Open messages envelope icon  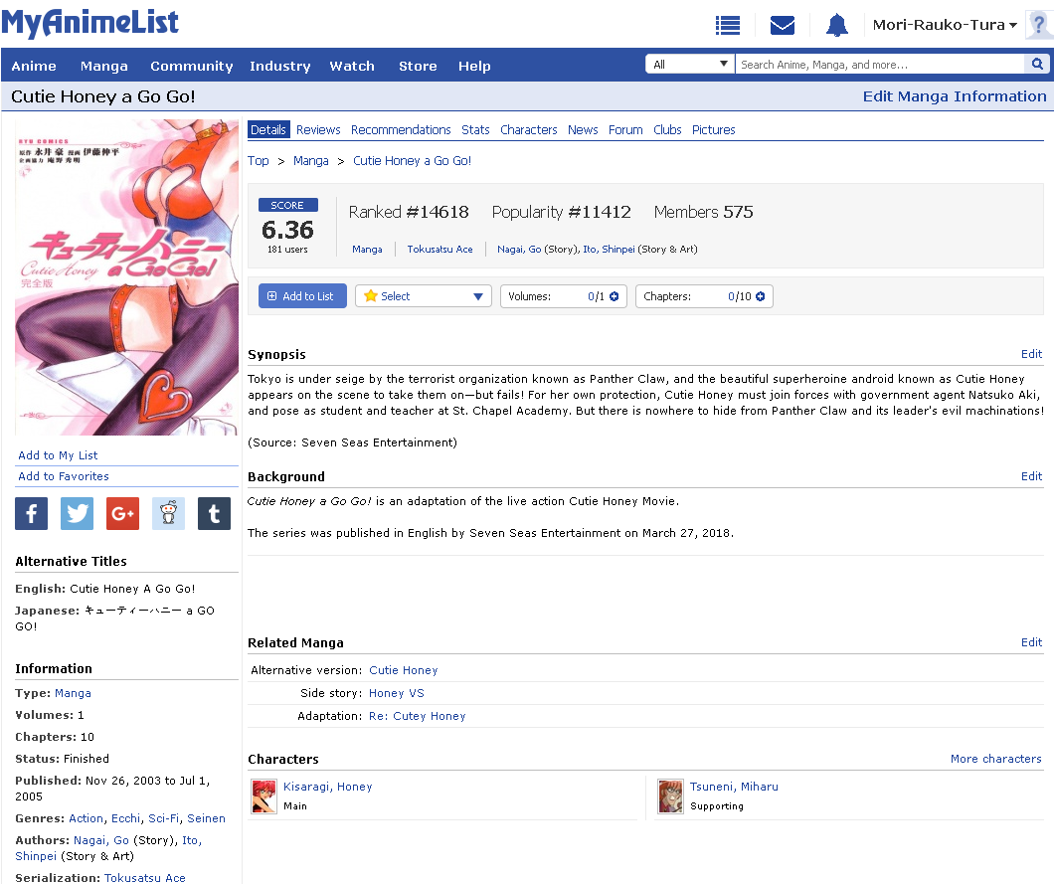[x=782, y=26]
